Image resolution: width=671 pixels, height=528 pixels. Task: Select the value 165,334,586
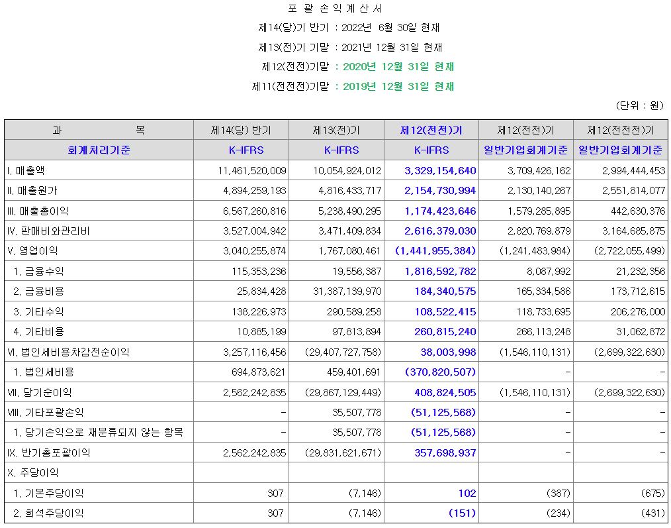[x=544, y=291]
